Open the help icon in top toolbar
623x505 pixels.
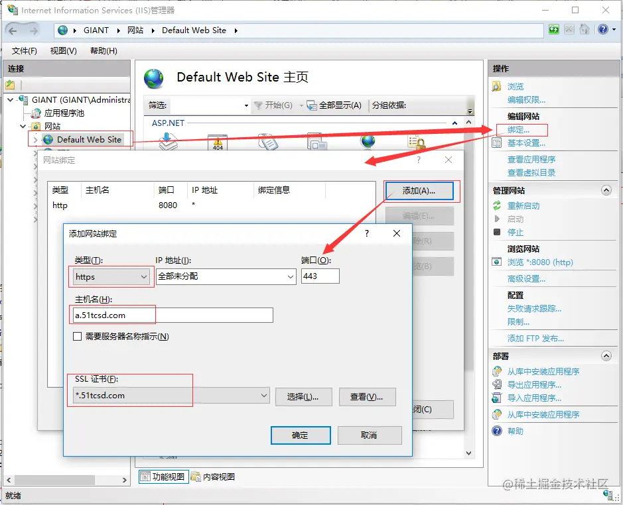coord(602,29)
